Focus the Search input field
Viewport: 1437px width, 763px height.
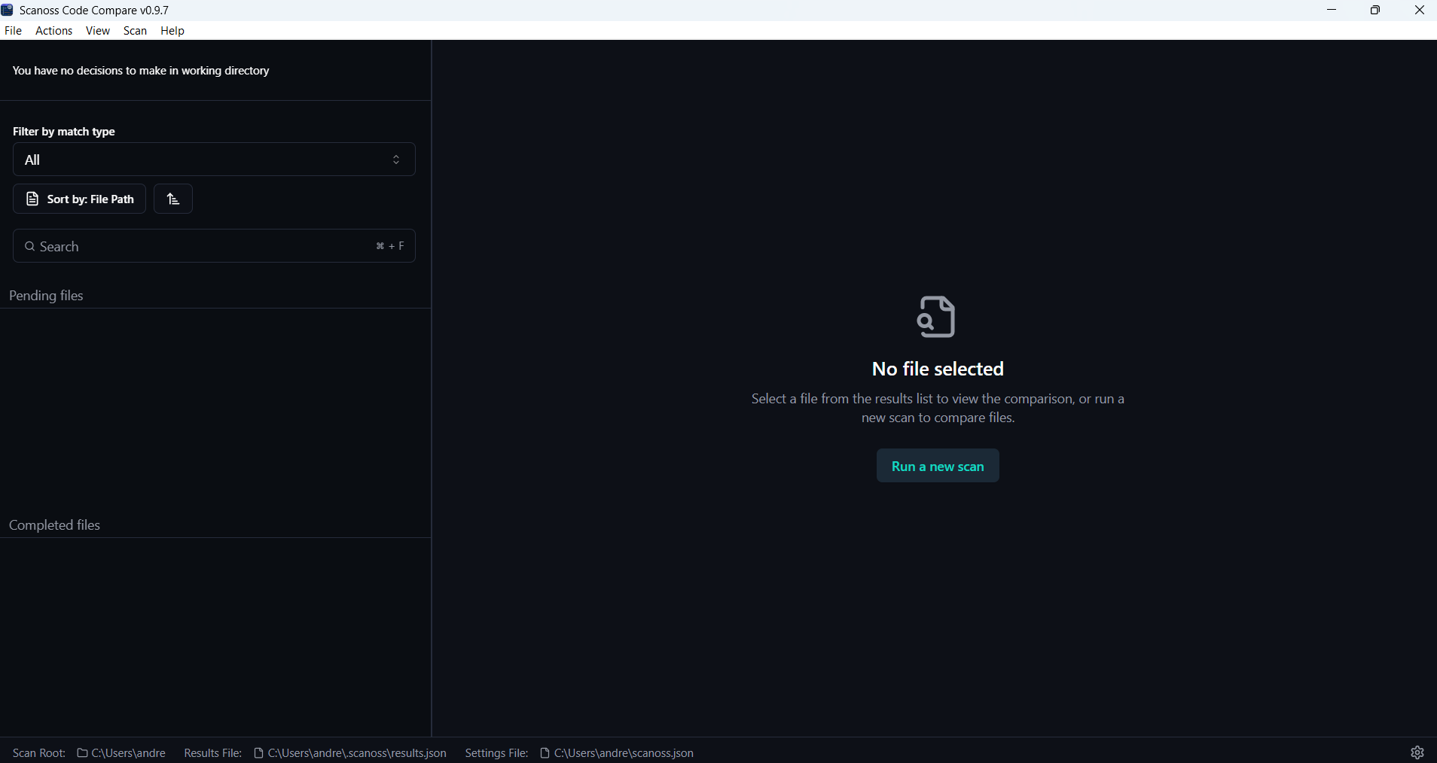(214, 246)
